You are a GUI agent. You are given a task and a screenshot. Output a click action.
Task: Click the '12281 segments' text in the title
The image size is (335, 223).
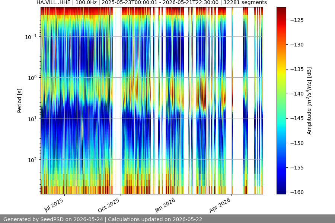pyautogui.click(x=245, y=3)
